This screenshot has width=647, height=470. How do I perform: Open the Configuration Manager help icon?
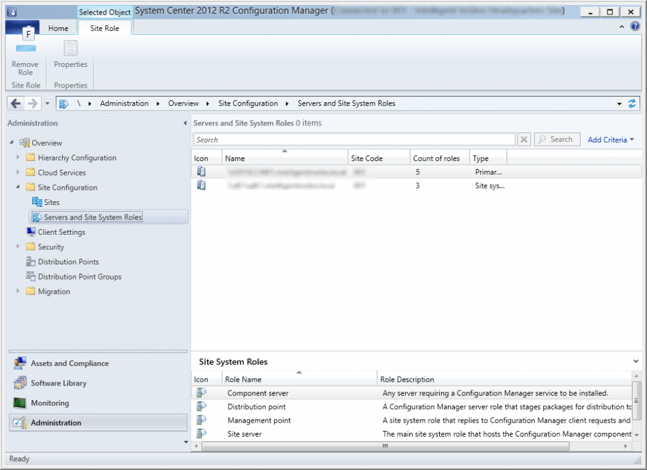635,26
